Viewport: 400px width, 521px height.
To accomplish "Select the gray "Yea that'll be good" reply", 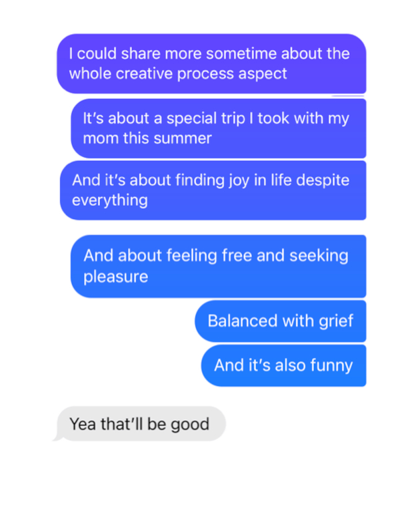I will 139,424.
